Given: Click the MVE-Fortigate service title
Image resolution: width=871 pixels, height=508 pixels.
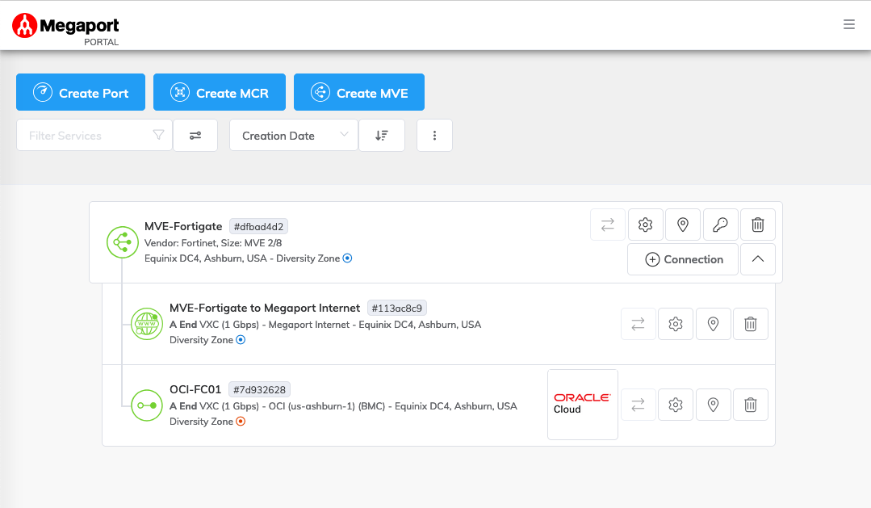Looking at the screenshot, I should (183, 226).
